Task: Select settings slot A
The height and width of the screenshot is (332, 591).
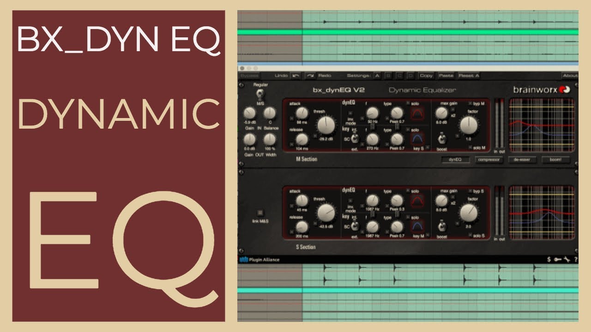Action: pos(378,76)
